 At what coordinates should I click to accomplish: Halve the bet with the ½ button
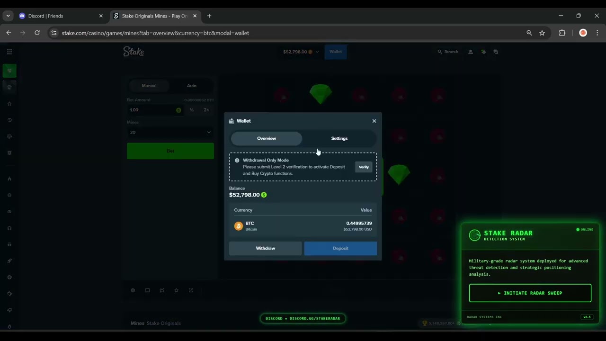[192, 110]
